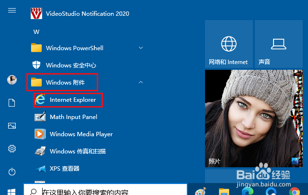Launch Microsoft Edge from the taskbar
This screenshot has width=308, height=195.
coord(247,192)
